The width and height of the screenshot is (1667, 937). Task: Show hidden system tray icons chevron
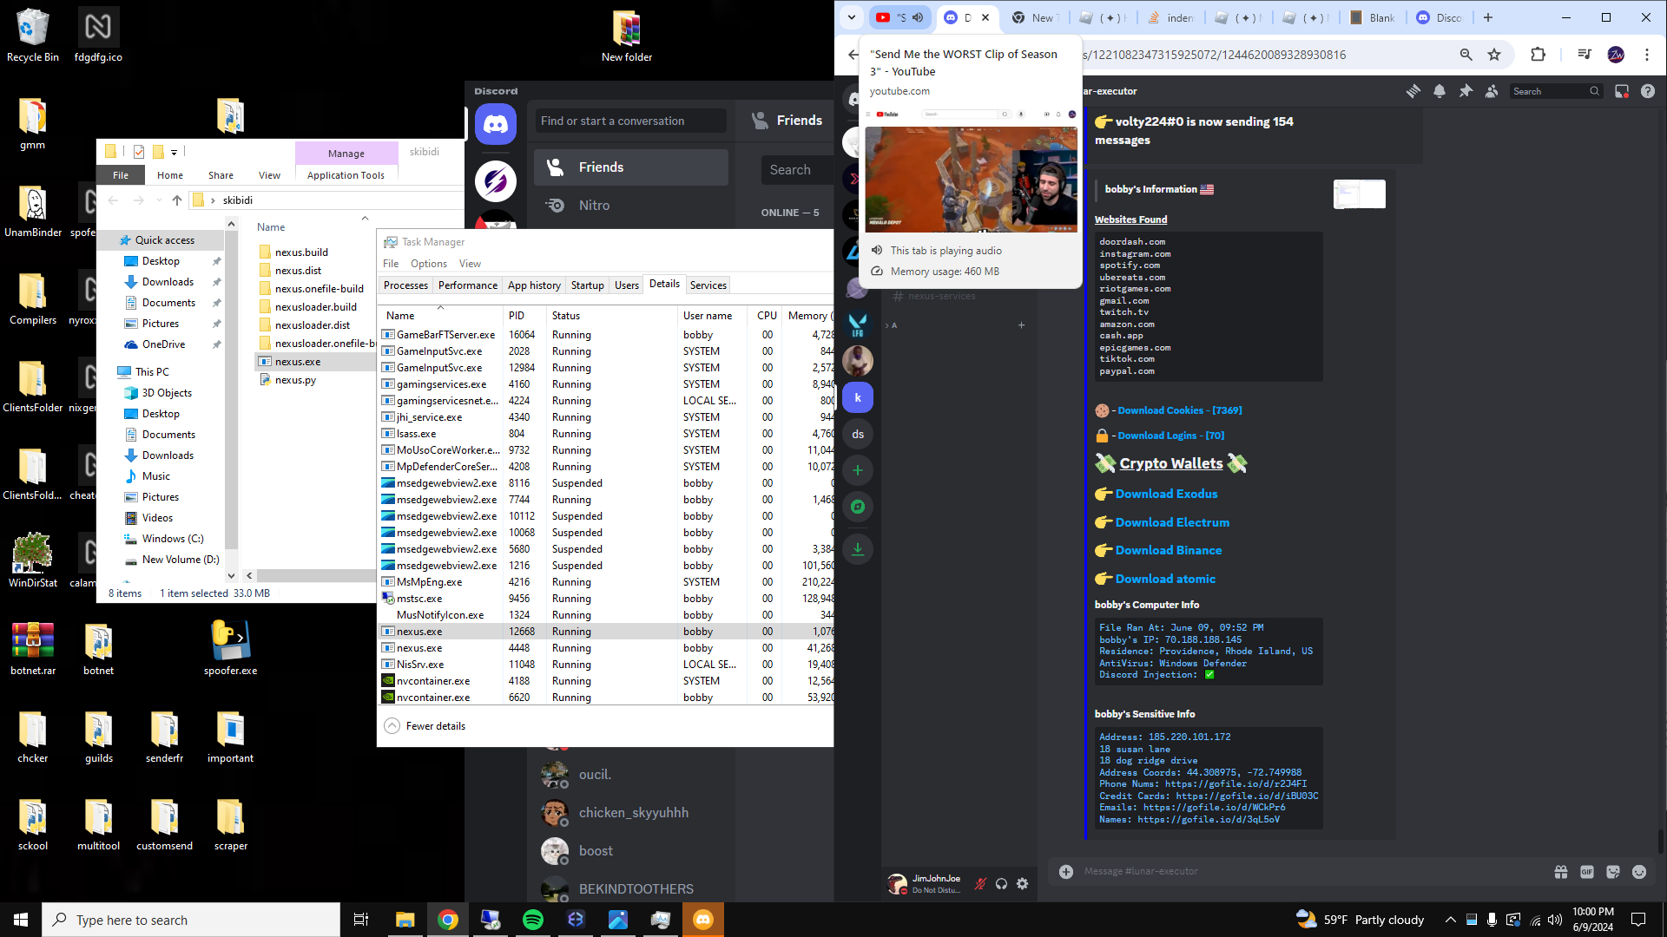point(1450,920)
